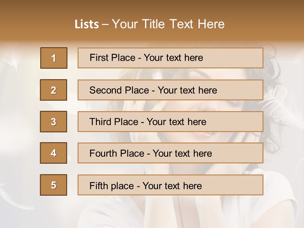This screenshot has height=228, width=304.
Task: Click the brown header band above the title
Action: (152, 8)
